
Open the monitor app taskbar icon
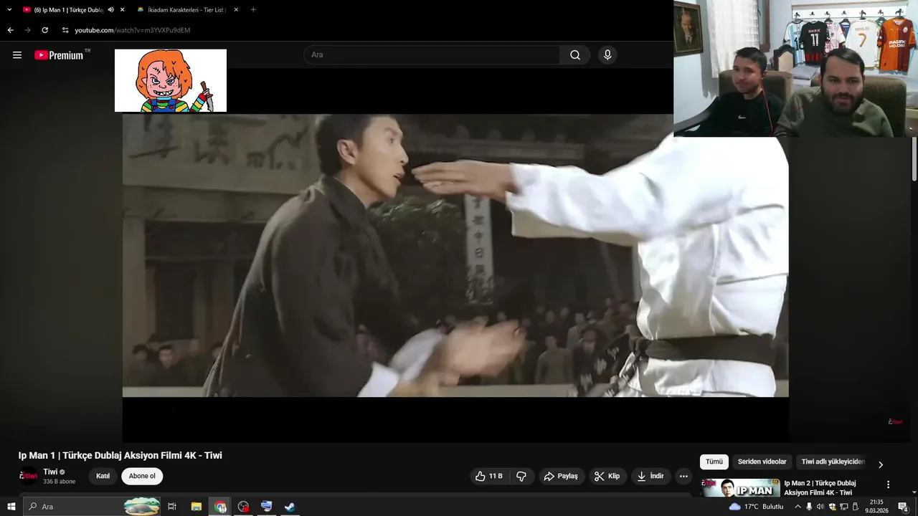pos(267,507)
